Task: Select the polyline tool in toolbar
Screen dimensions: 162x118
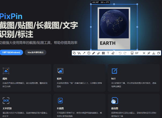Action: tap(79, 53)
